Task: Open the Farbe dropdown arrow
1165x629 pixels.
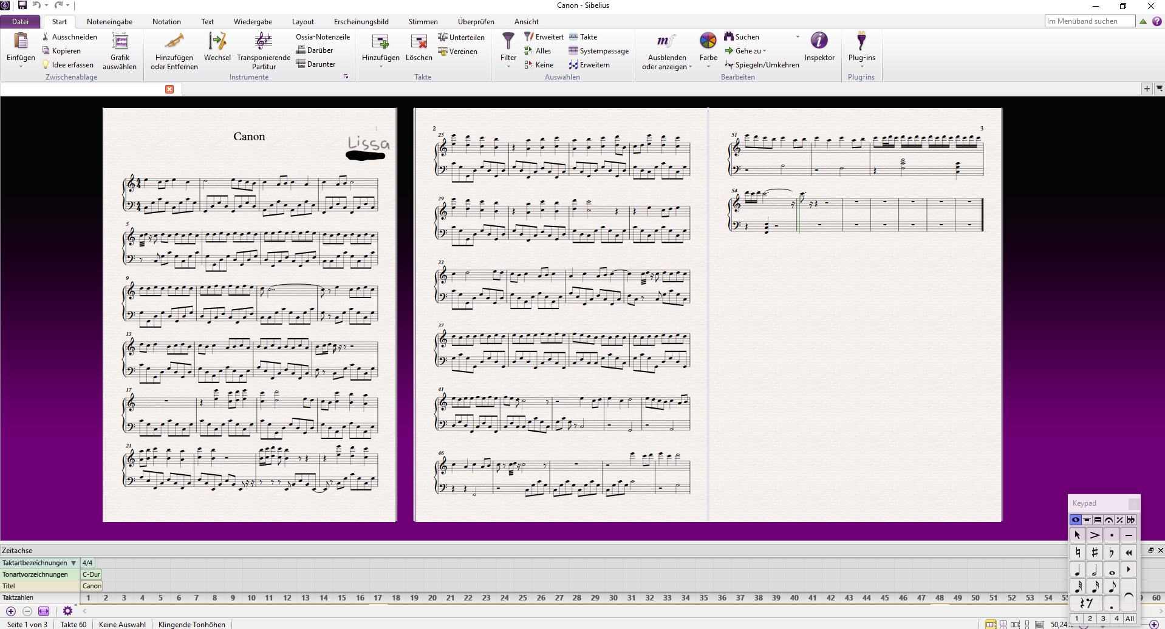Action: tap(708, 66)
